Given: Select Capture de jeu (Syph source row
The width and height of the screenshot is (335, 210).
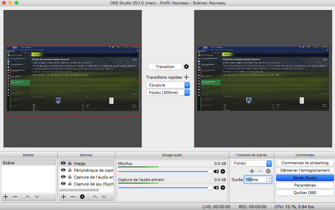Looking at the screenshot, I should coord(86,184).
